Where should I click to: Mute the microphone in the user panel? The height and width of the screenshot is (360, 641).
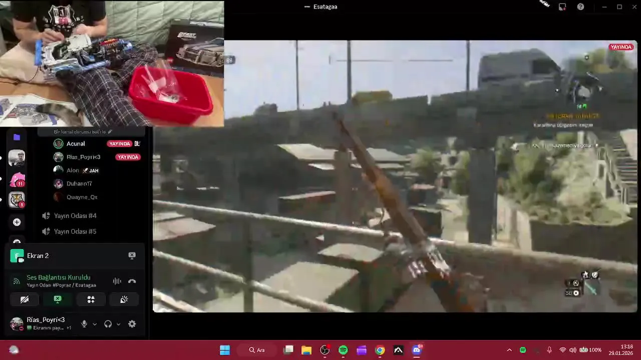pyautogui.click(x=84, y=324)
